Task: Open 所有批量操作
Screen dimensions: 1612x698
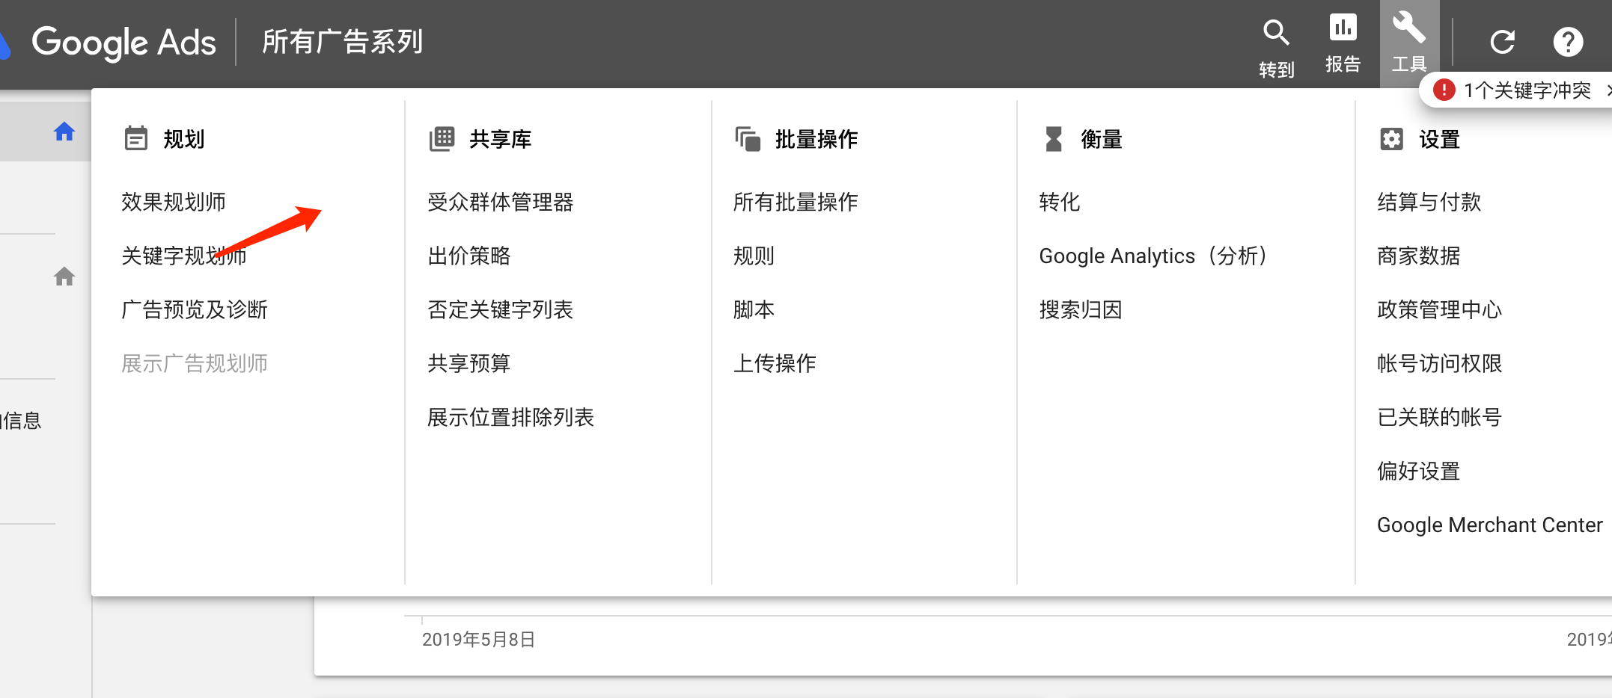Action: click(796, 202)
